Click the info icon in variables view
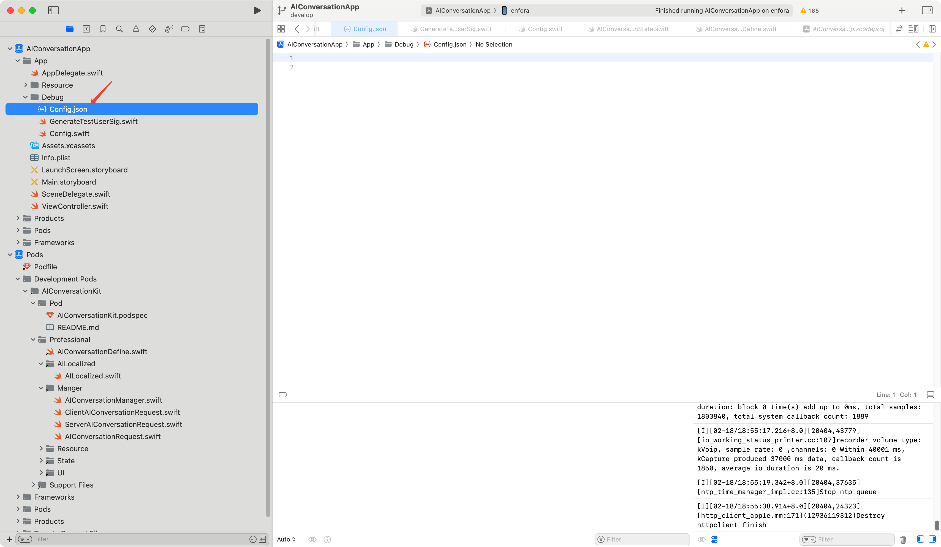Viewport: 941px width, 547px height. tap(327, 539)
